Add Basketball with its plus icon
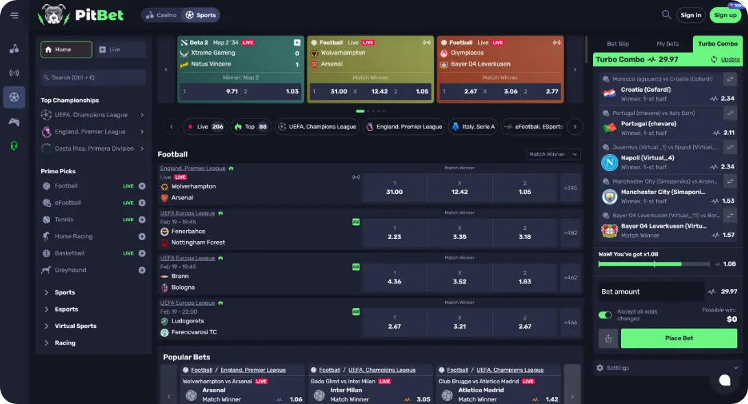Image resolution: width=748 pixels, height=404 pixels. coord(142,253)
